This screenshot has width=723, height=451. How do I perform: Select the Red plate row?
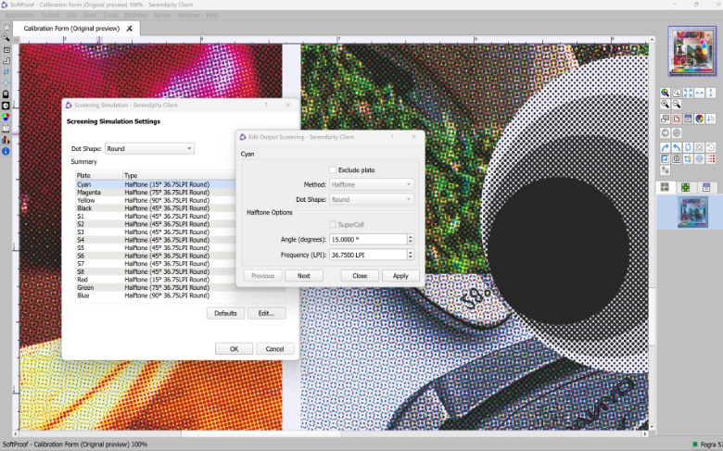click(x=156, y=280)
